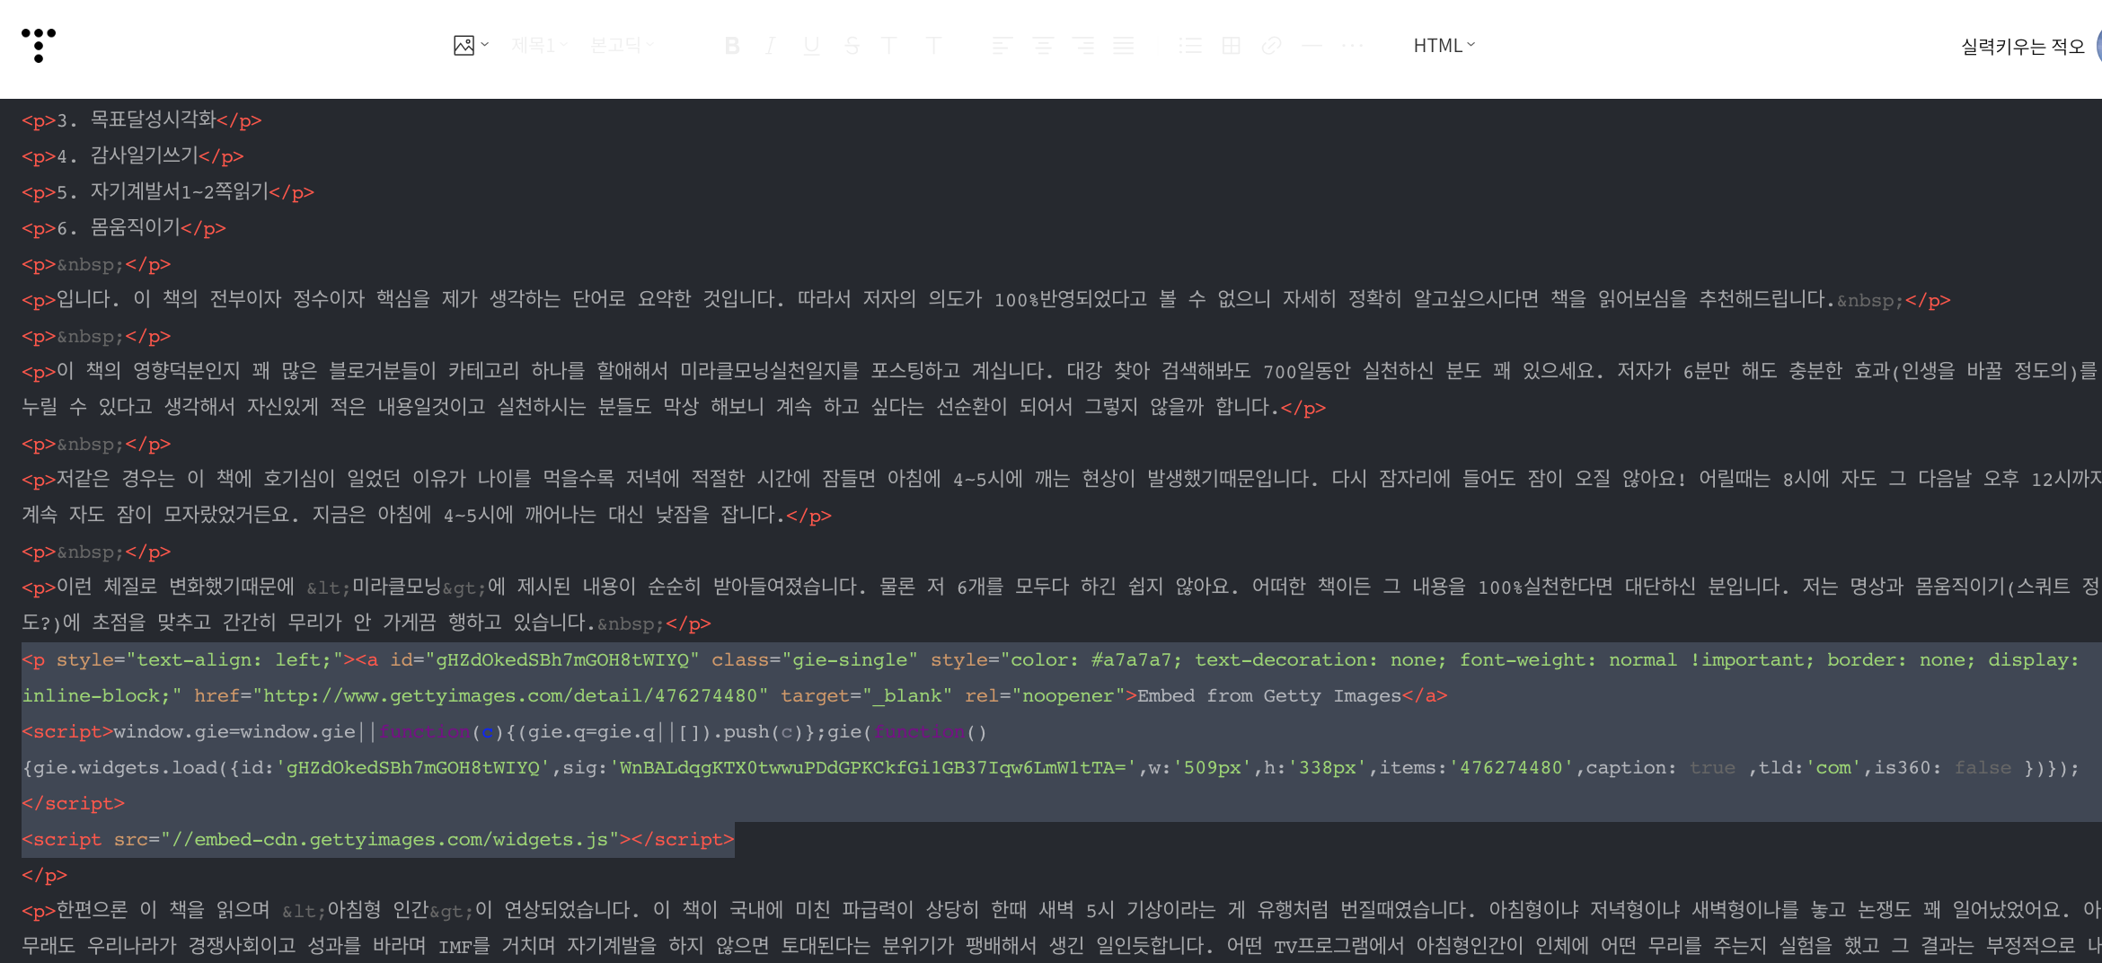Insert a hyperlink
Screen dimensions: 2102x963
(1271, 46)
